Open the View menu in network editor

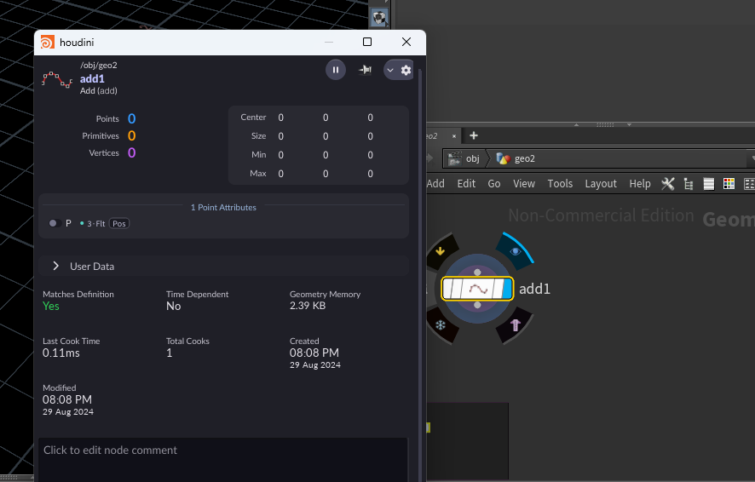pyautogui.click(x=524, y=184)
